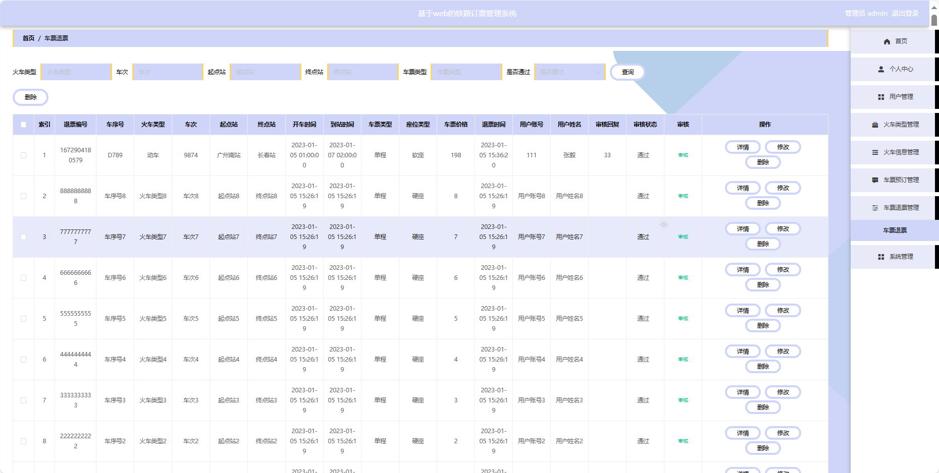This screenshot has height=473, width=939.
Task: Check the checkbox for row 8
Action: tap(23, 441)
